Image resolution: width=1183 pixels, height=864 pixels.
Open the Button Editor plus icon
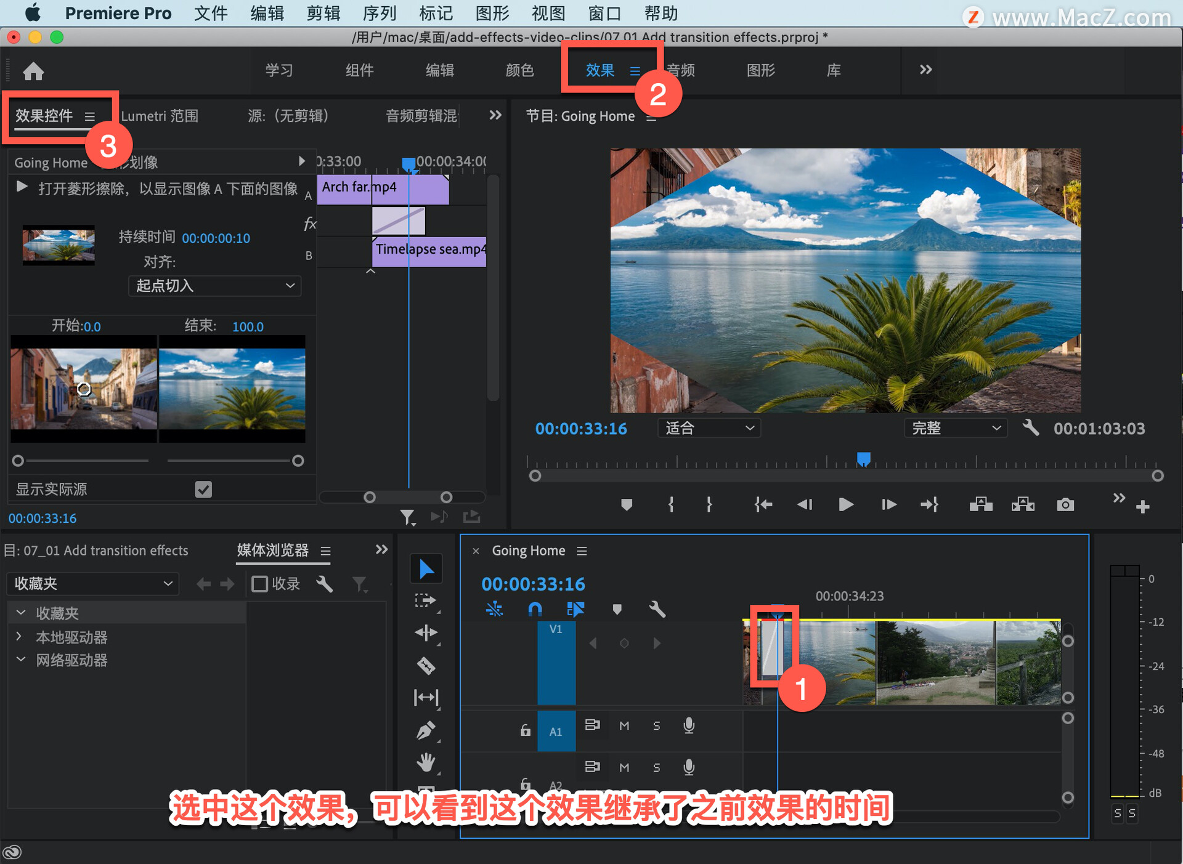point(1143,507)
